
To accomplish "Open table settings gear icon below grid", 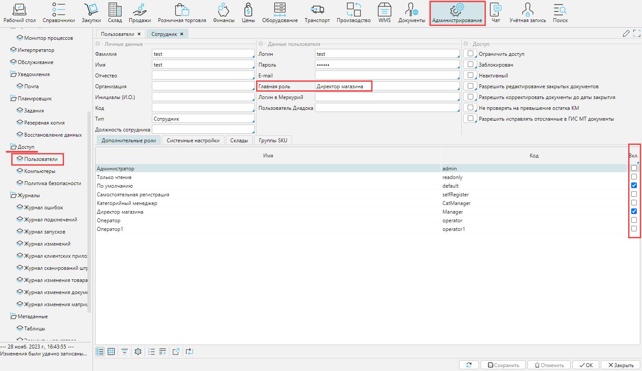I will tap(138, 352).
